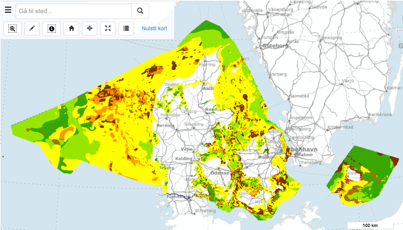Click the crosshair locate button
Screen dimensions: 403x230
(90, 28)
